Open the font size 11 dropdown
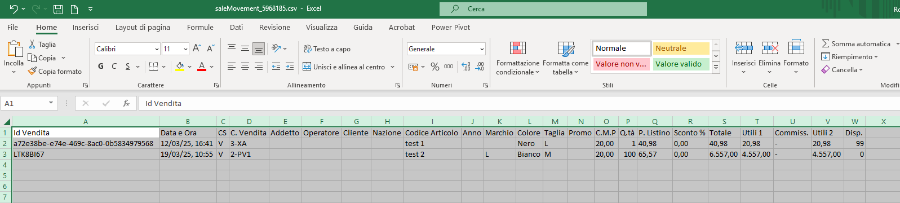The height and width of the screenshot is (203, 900). point(185,49)
